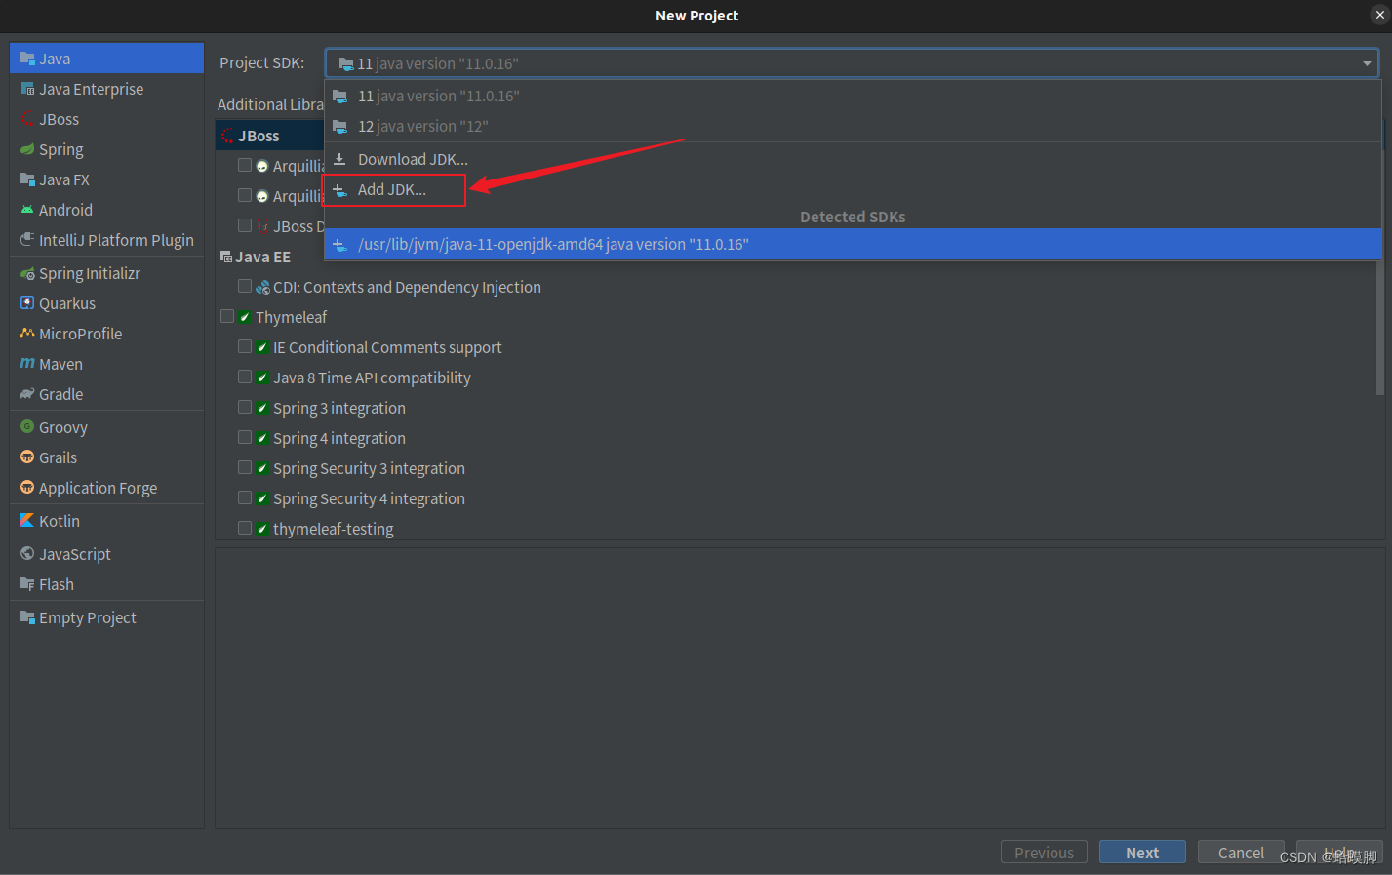Click the Java Enterprise icon in sidebar
The width and height of the screenshot is (1392, 875).
pos(27,89)
